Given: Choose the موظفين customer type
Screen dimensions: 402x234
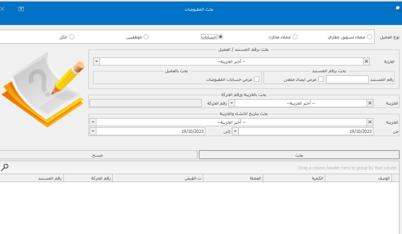Looking at the screenshot, I should (146, 37).
